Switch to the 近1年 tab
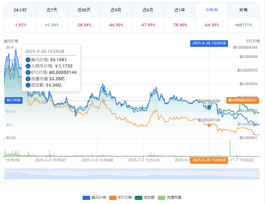265x204 pixels. click(179, 10)
